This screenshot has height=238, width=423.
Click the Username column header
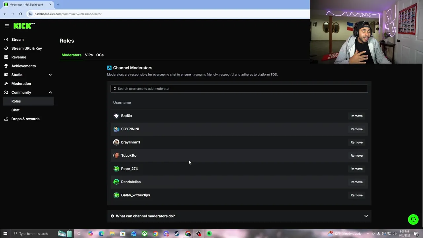point(122,102)
